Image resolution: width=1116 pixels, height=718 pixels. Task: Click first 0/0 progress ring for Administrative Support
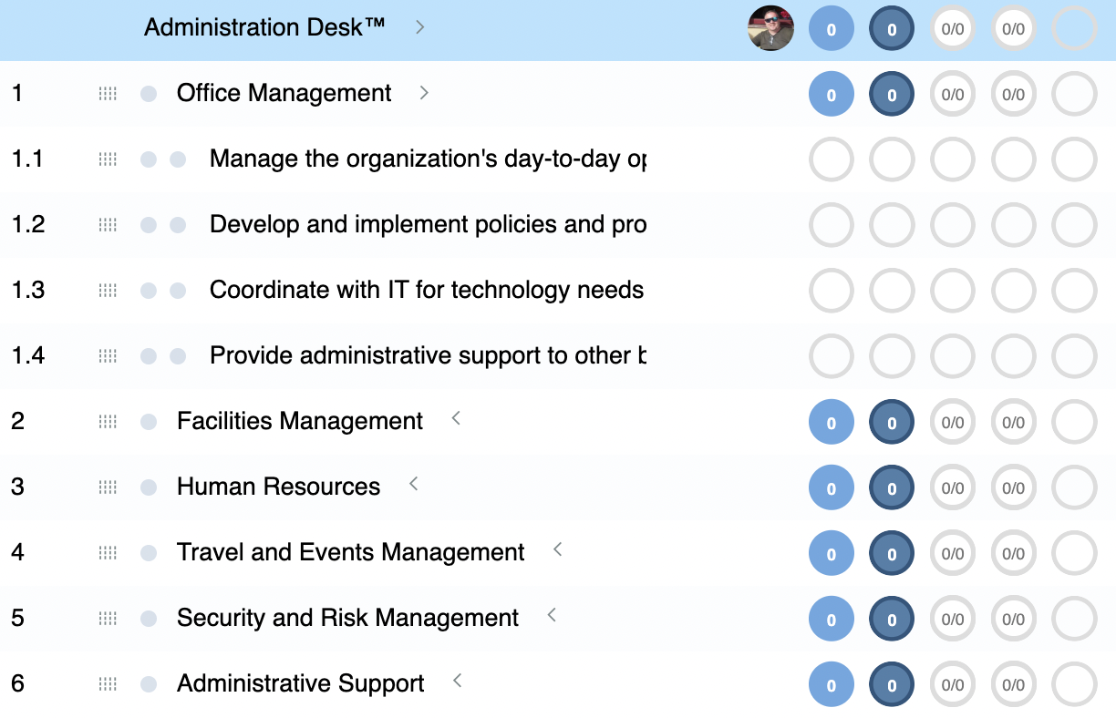953,685
